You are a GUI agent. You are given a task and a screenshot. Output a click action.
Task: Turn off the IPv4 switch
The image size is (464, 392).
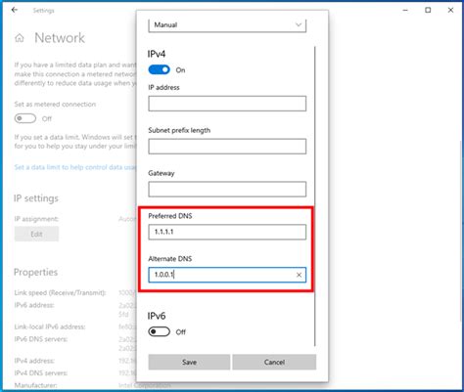pyautogui.click(x=159, y=69)
